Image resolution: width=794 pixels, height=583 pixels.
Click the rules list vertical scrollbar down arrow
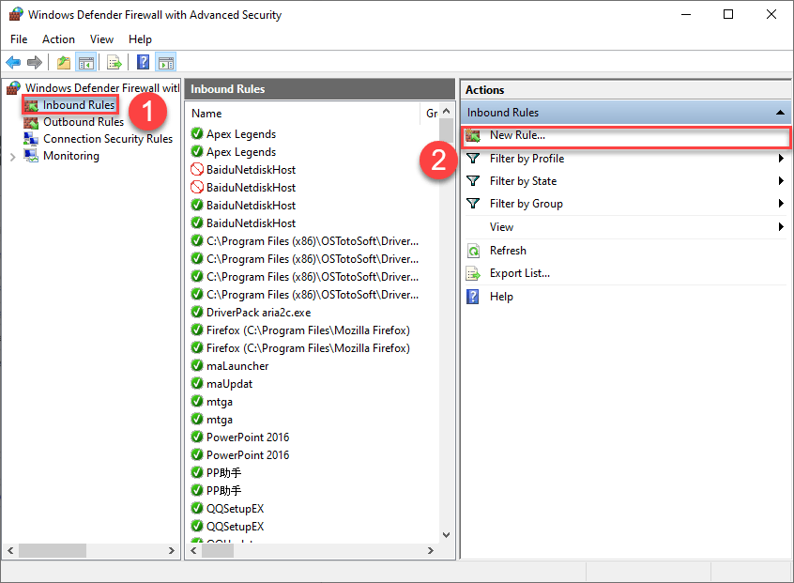(446, 535)
